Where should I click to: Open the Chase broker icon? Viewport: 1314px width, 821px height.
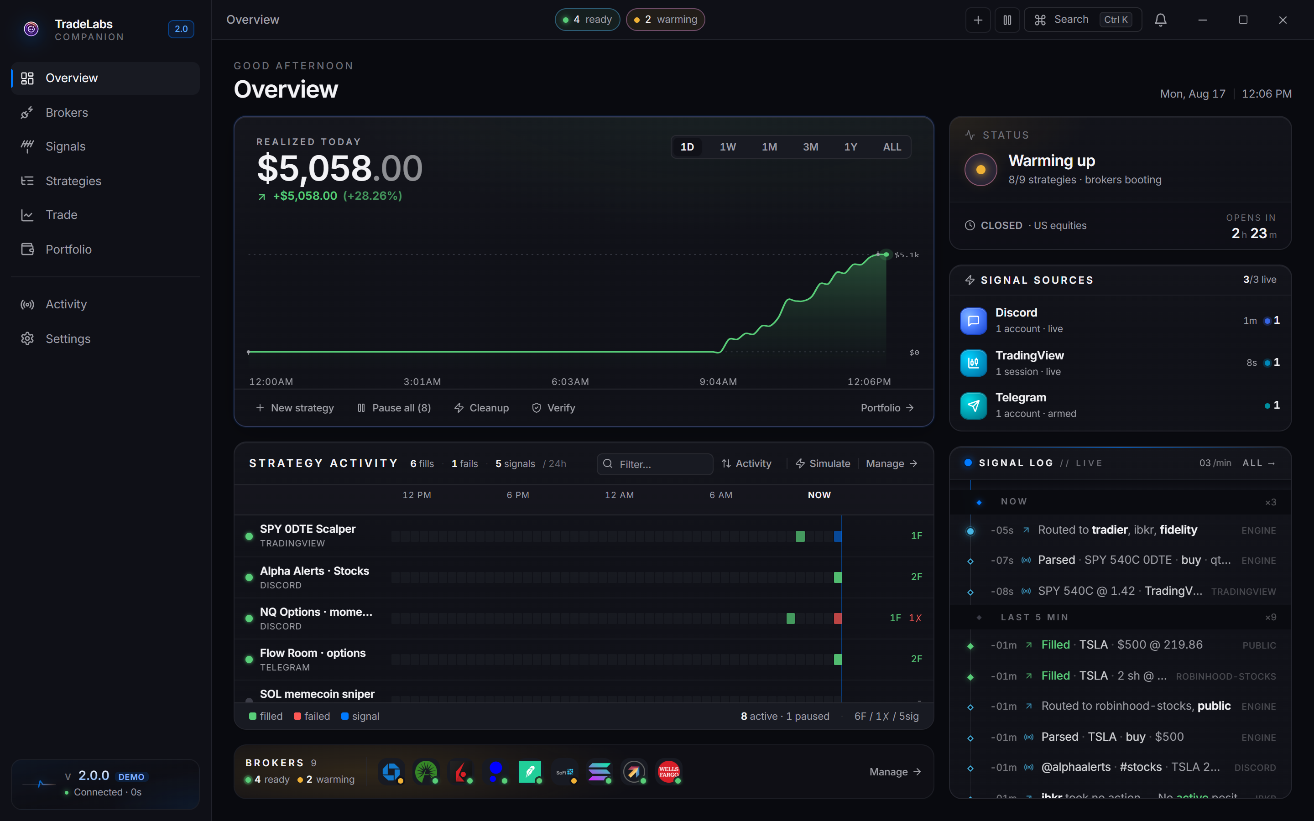(391, 772)
